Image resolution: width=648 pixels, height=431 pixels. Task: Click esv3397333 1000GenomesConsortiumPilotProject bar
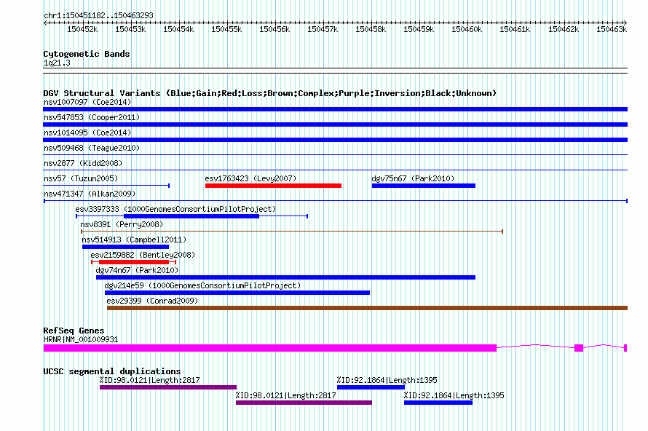(191, 216)
